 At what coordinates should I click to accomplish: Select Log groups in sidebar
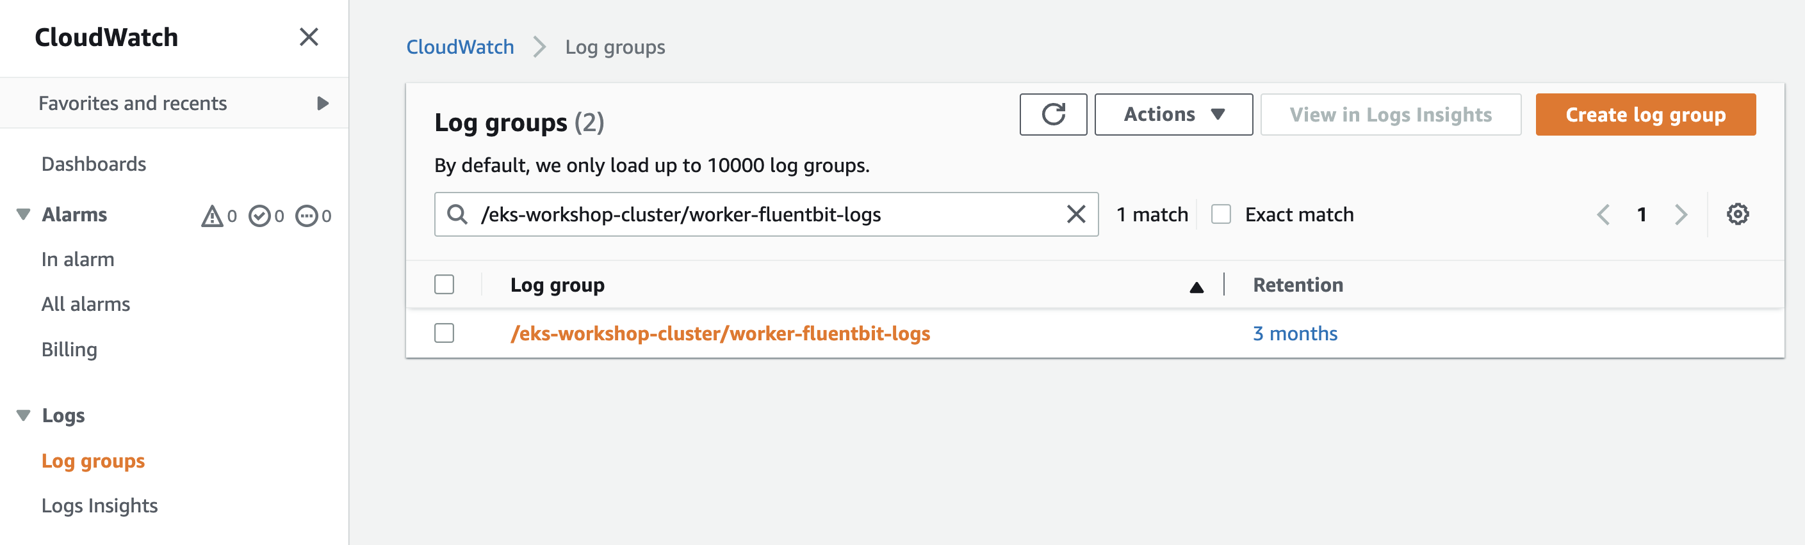(x=93, y=461)
